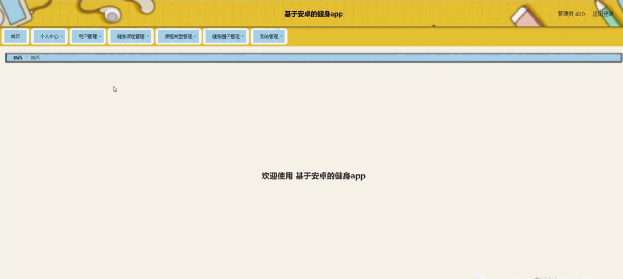623x279 pixels.
Task: Click the chevron next to 用户管理
Action: (x=100, y=36)
